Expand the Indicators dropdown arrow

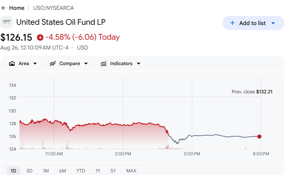click(138, 64)
